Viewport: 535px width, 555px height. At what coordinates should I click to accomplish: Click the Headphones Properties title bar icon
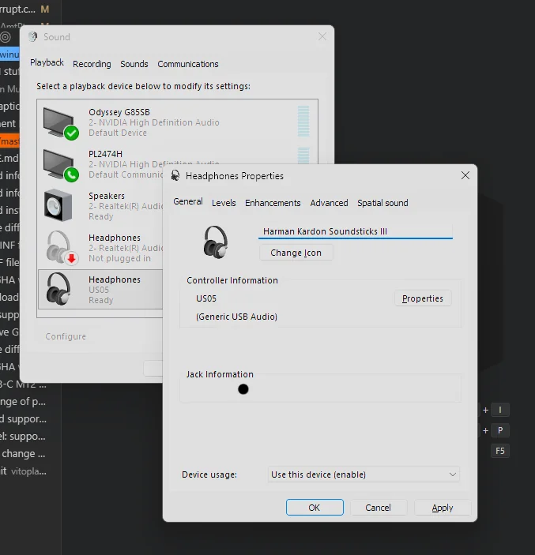175,175
